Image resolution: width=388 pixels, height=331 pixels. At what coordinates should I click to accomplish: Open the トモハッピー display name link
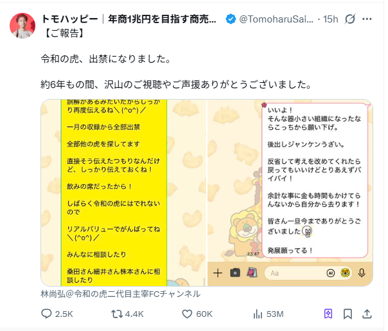click(x=128, y=19)
